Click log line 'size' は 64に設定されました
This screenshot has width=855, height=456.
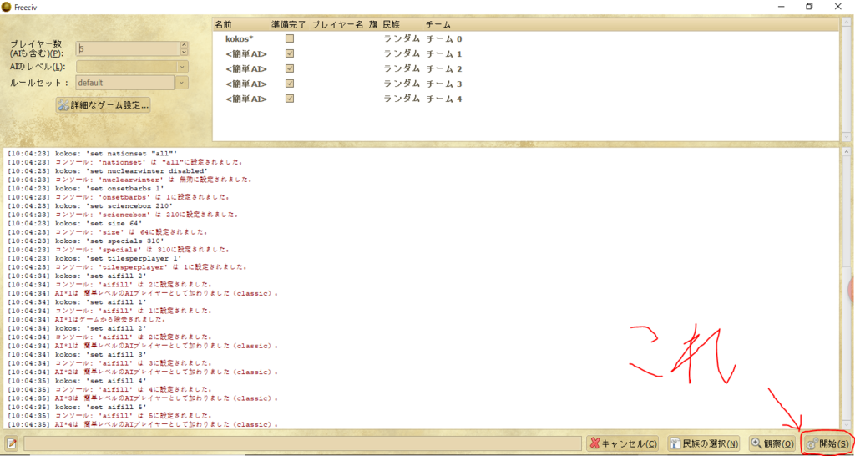[x=109, y=232]
